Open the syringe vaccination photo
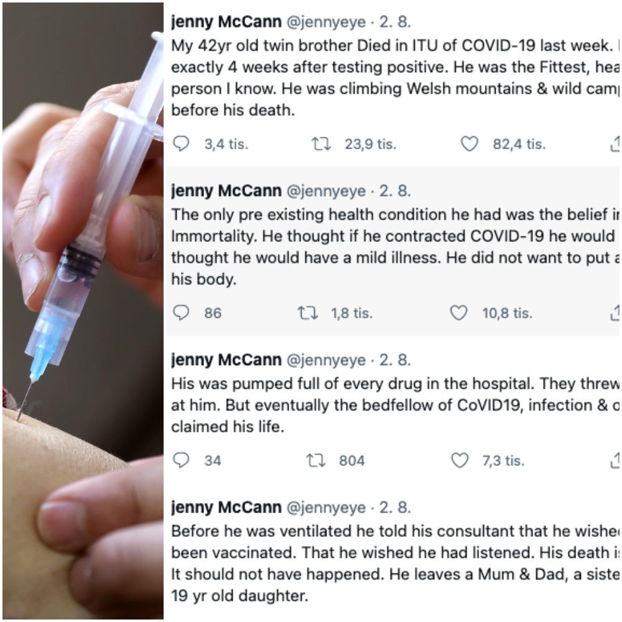The height and width of the screenshot is (622, 622). (81, 311)
